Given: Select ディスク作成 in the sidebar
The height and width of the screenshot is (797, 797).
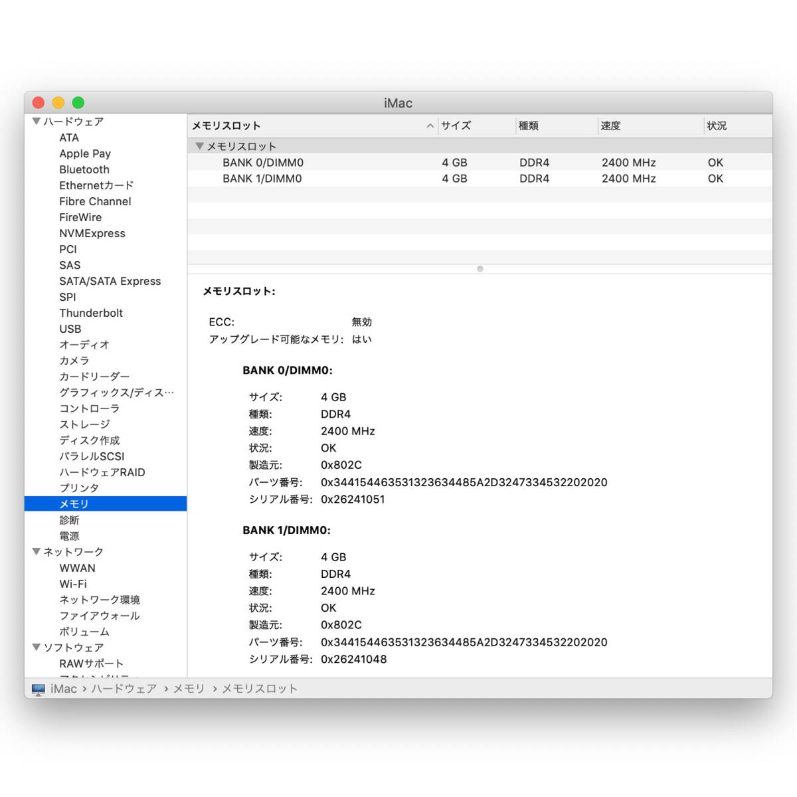Looking at the screenshot, I should 90,440.
